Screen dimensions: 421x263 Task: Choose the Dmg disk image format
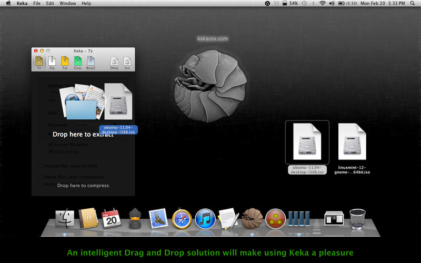pyautogui.click(x=114, y=63)
